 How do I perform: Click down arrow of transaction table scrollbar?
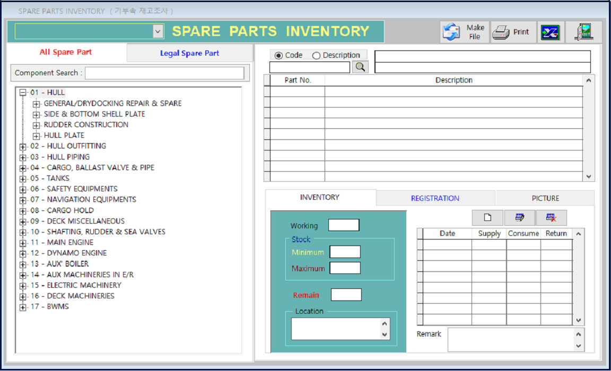click(579, 321)
